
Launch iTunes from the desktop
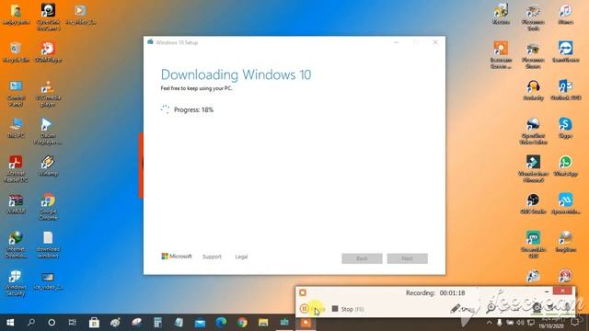tap(565, 15)
